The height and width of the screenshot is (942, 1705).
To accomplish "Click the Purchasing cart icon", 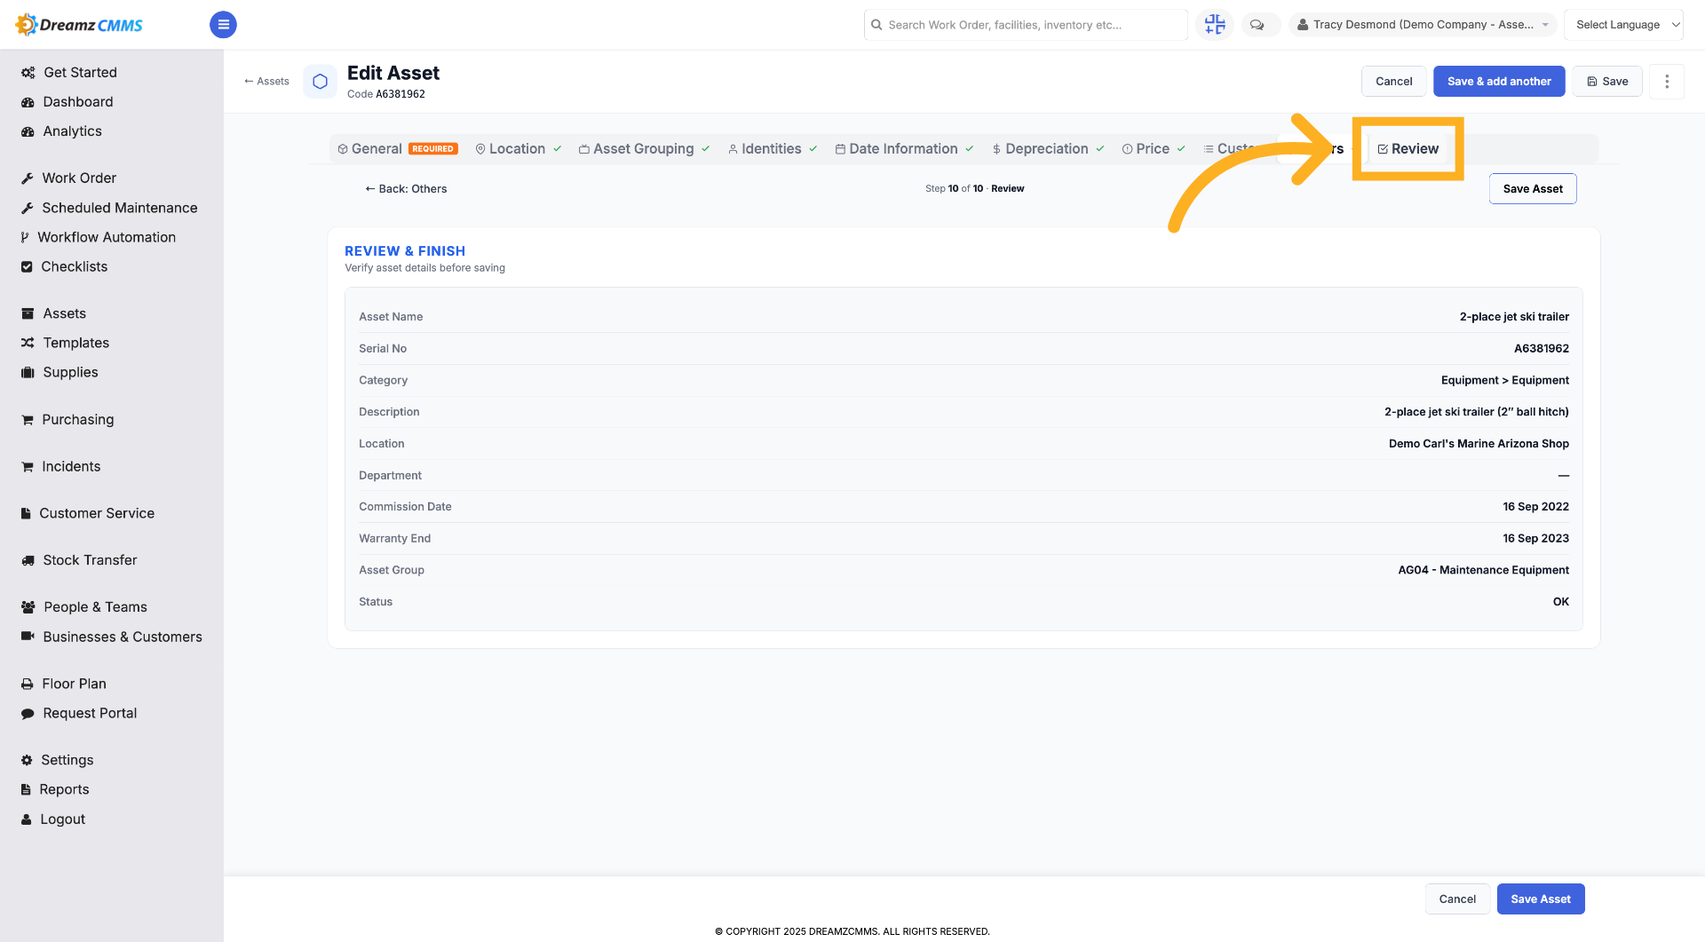I will tap(28, 420).
